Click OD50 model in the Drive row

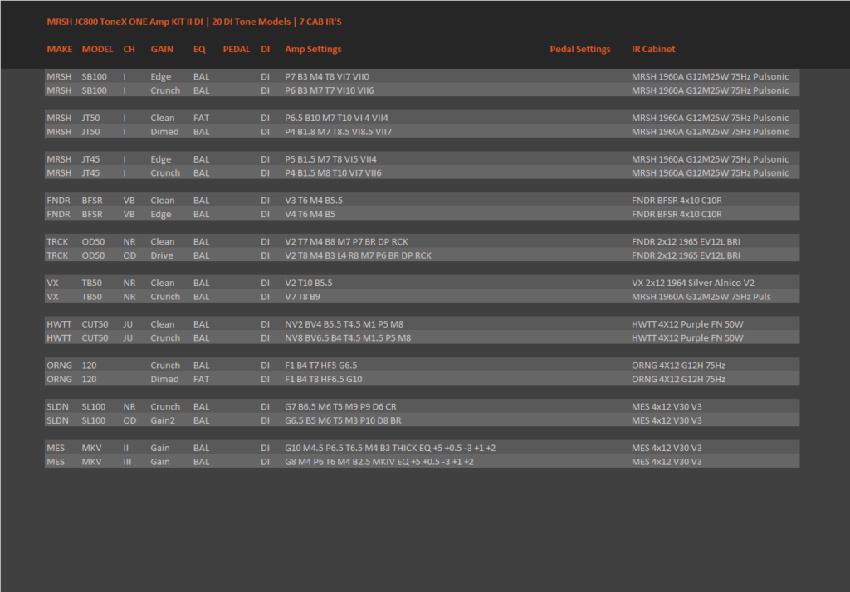click(93, 255)
